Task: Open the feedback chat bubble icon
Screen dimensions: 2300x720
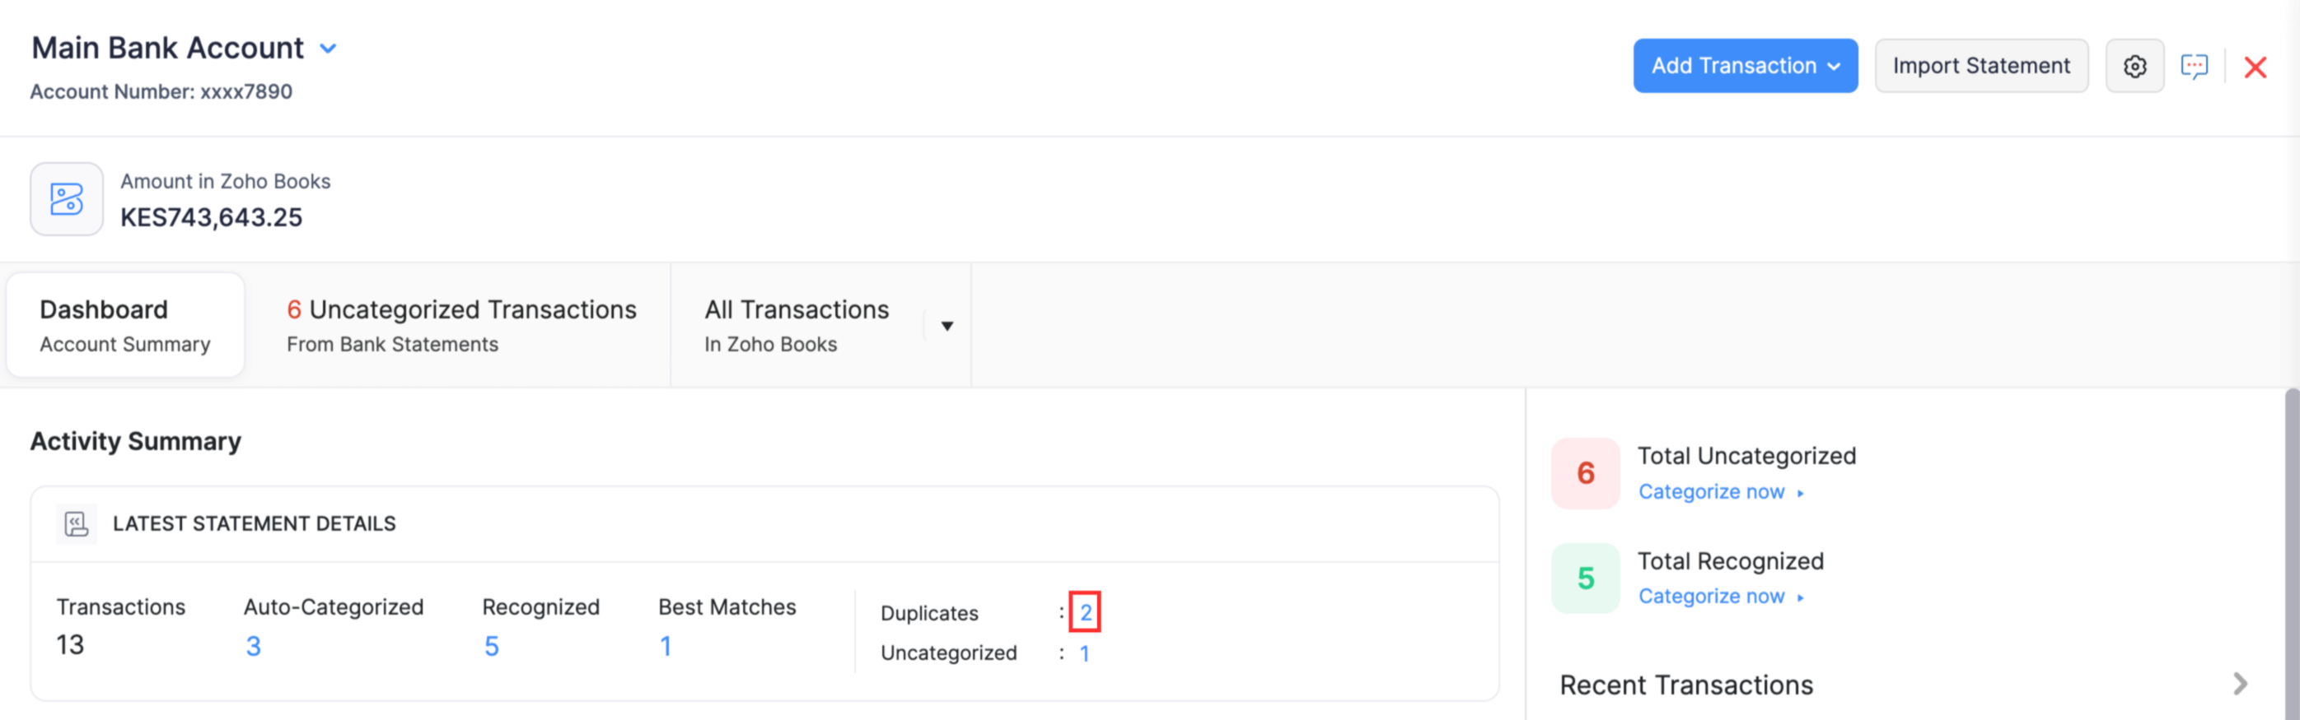Action: (2194, 66)
